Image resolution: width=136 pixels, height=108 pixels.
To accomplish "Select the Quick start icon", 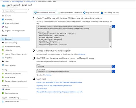I will [3, 39].
